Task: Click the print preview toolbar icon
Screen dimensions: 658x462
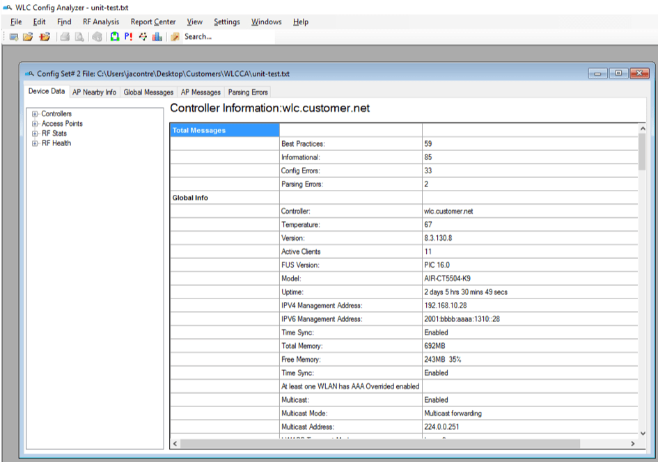Action: coord(78,36)
